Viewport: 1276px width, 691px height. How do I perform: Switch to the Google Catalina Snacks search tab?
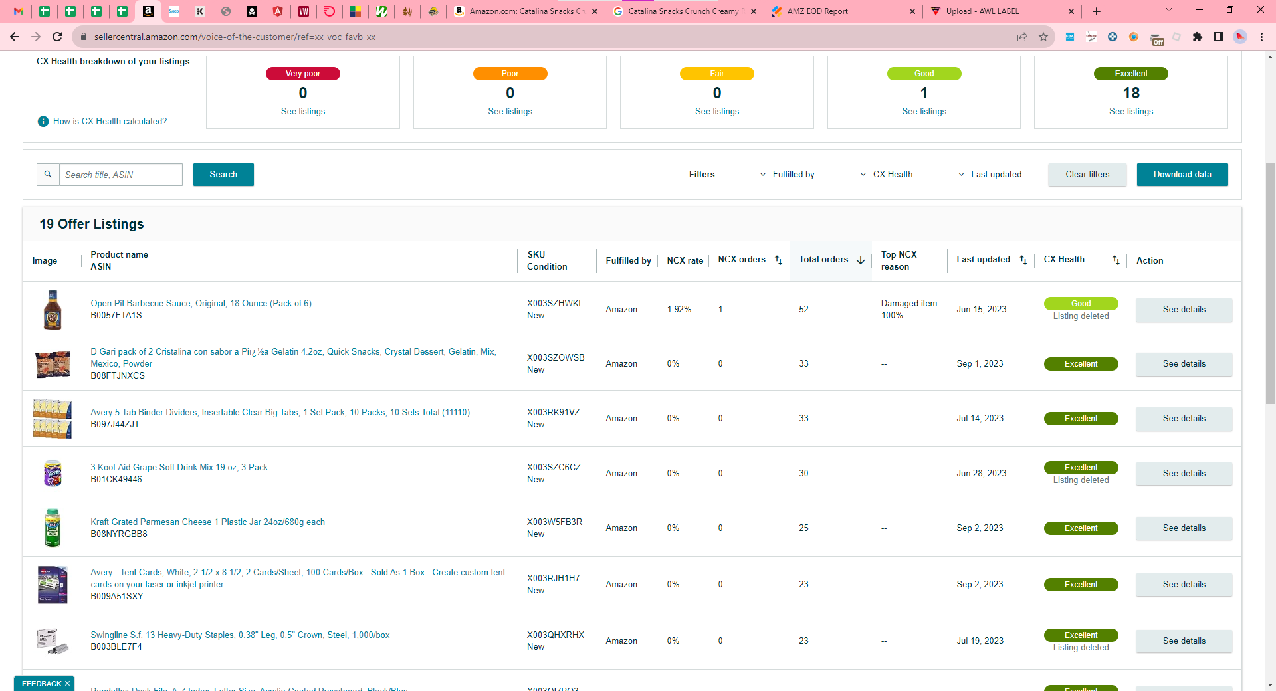click(x=685, y=11)
